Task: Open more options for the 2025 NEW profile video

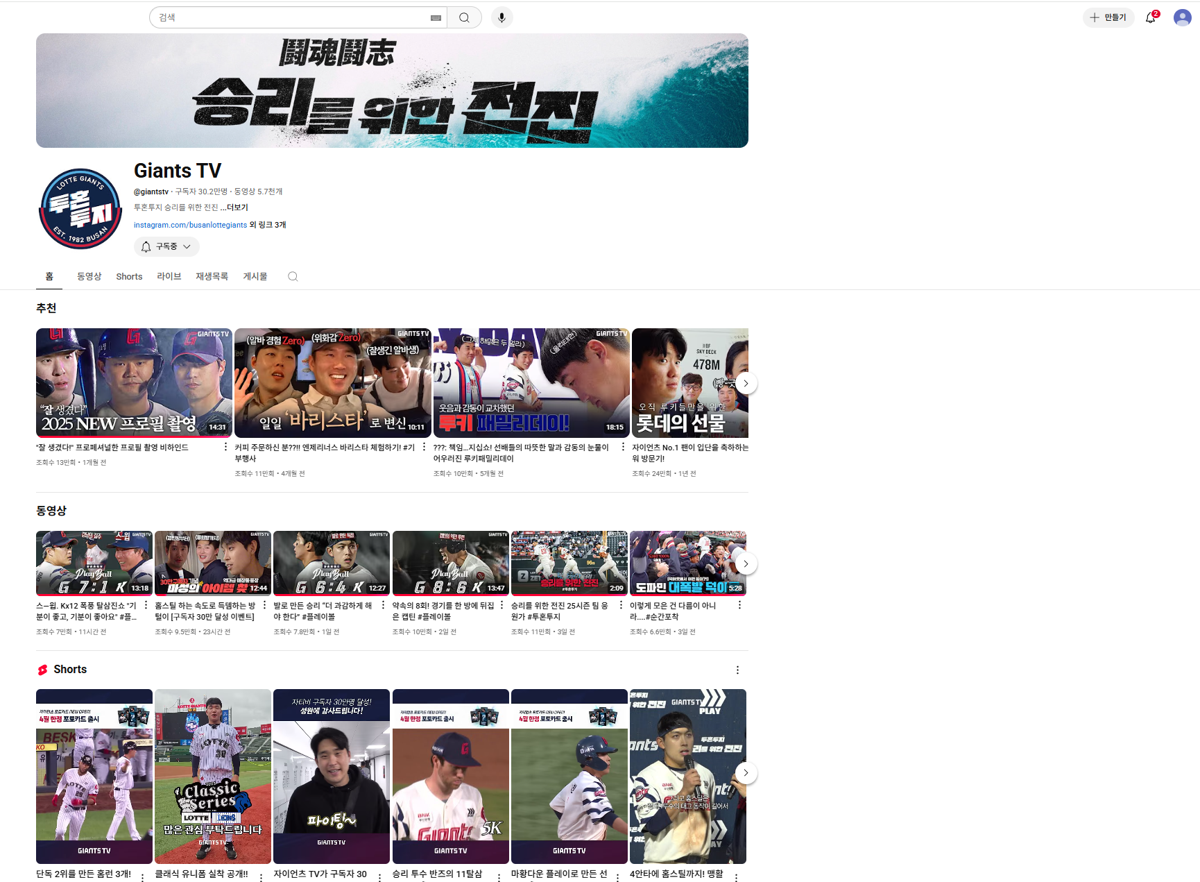Action: pyautogui.click(x=225, y=448)
